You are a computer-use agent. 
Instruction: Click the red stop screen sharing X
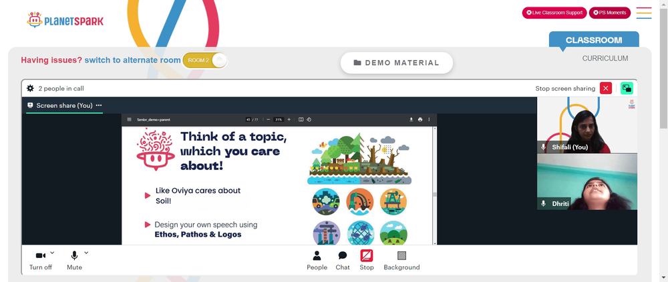click(605, 89)
